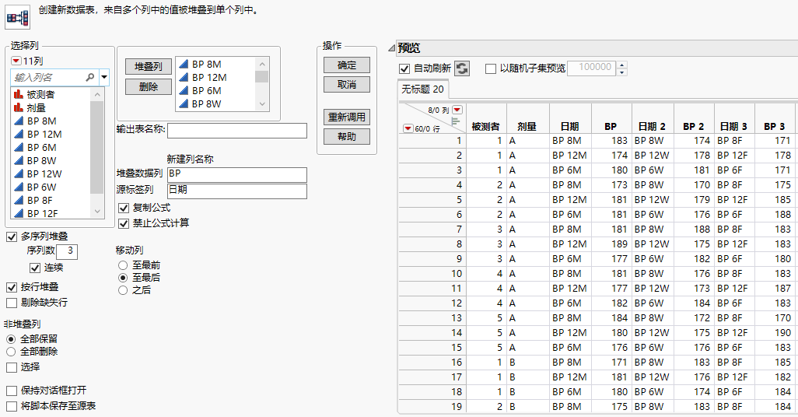Click the 堆叠列 button

[x=149, y=67]
